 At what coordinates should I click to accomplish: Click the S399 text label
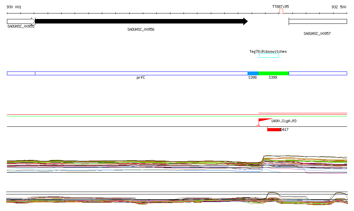tap(273, 78)
